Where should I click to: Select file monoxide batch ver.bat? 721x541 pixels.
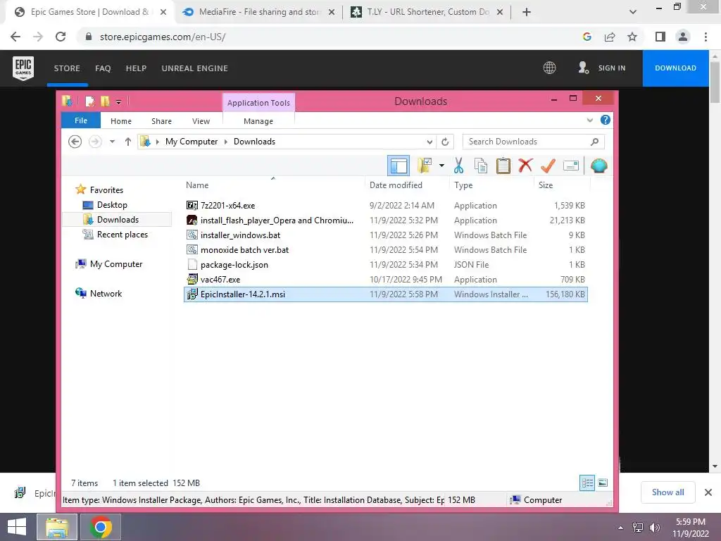point(385,250)
